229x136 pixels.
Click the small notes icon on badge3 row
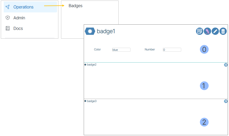pos(226,101)
